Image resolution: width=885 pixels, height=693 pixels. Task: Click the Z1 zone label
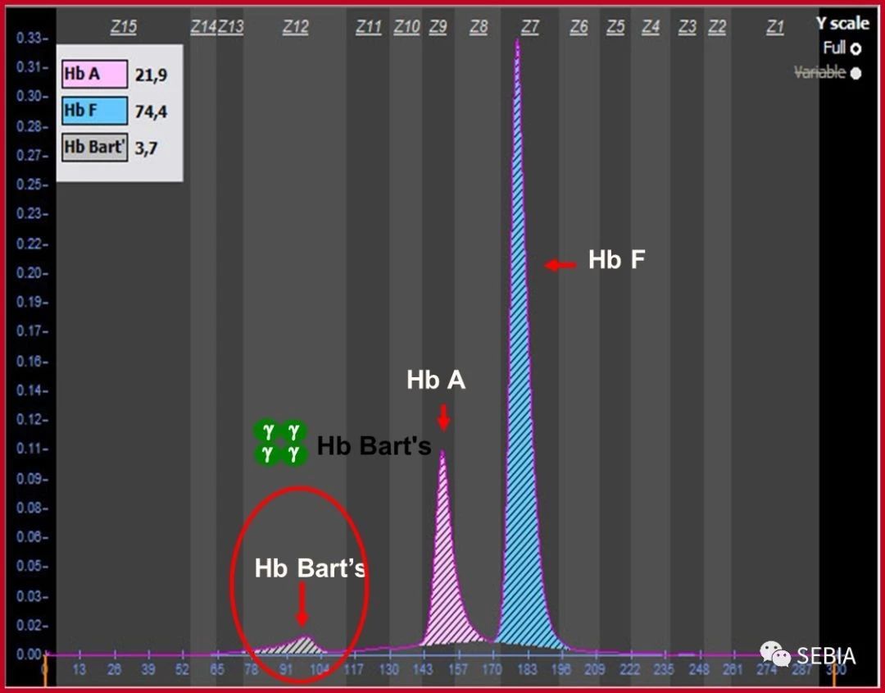[774, 27]
